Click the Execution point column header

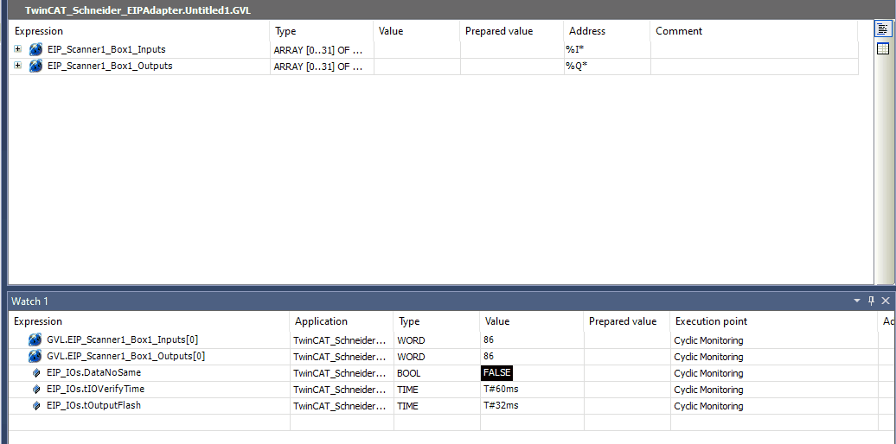click(x=774, y=321)
